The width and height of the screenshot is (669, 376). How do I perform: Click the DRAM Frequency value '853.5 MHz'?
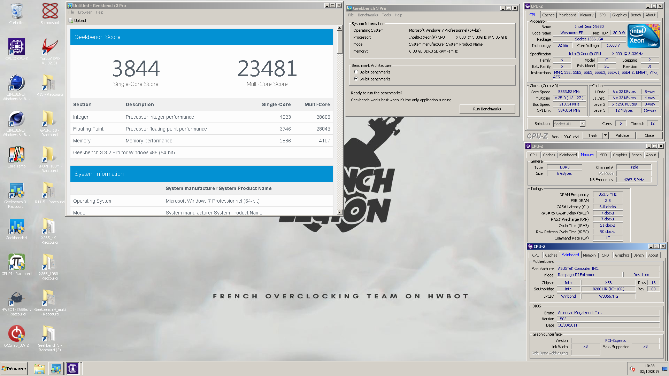tap(607, 194)
